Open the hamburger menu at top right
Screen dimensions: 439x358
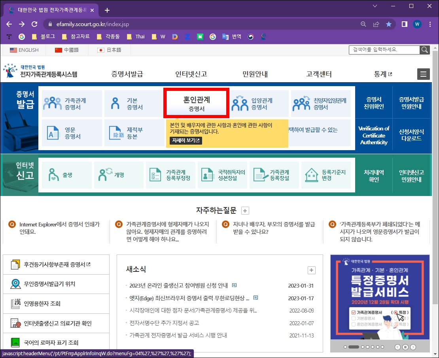point(423,74)
